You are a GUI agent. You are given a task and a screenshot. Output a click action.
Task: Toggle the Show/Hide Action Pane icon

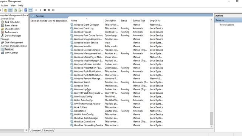click(x=30, y=10)
